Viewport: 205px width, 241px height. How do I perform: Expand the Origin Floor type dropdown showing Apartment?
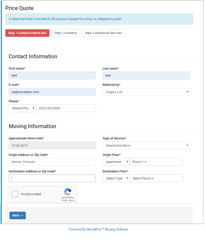pos(116,162)
